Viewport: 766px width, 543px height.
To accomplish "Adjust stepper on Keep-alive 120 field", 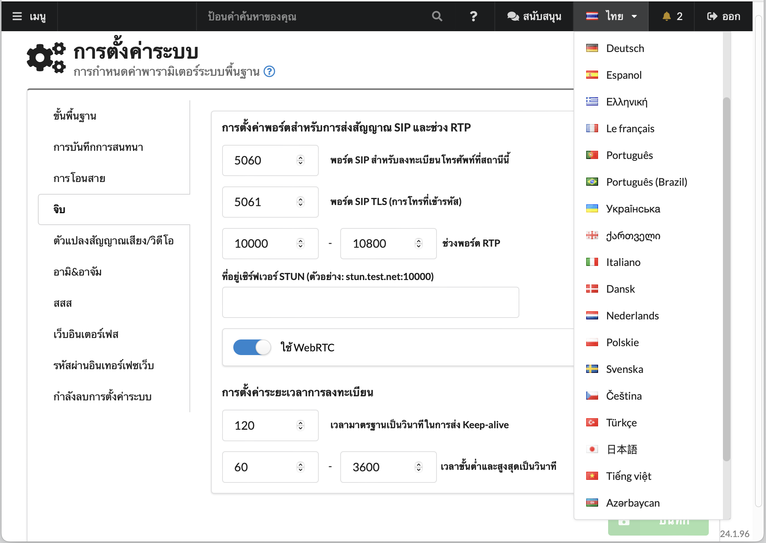I will pos(301,425).
